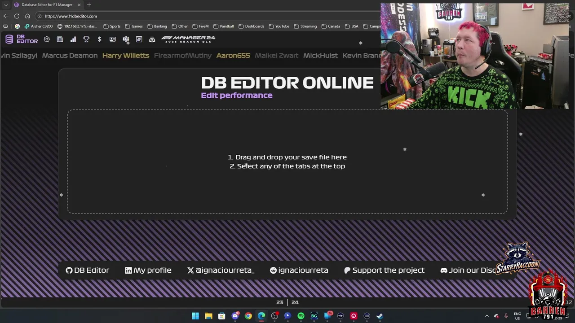The height and width of the screenshot is (323, 575).
Task: Open the ID card contracts icon
Action: tap(112, 39)
